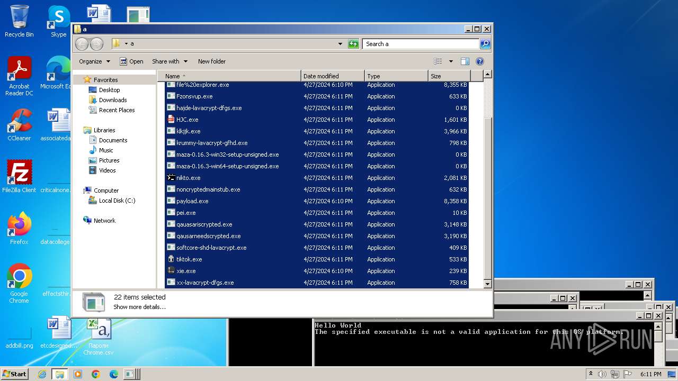Expand the address bar history dropdown
The width and height of the screenshot is (678, 381).
point(340,44)
